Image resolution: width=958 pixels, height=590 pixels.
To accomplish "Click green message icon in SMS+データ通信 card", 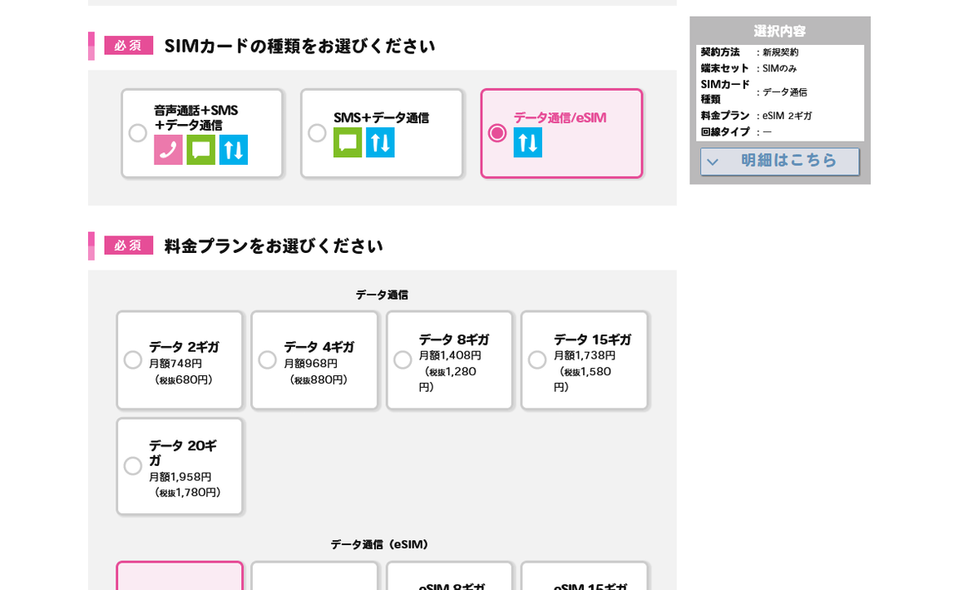I will 348,142.
